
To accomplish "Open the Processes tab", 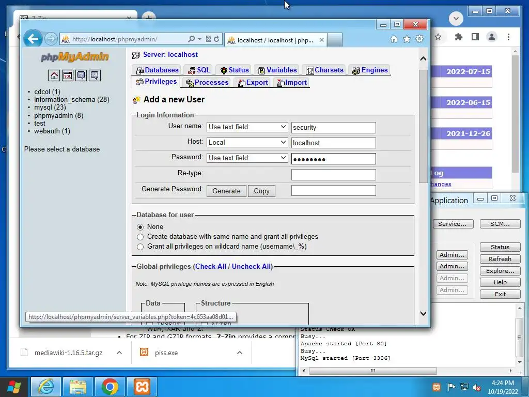I will coord(207,82).
